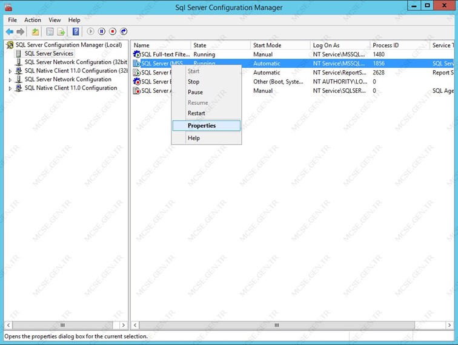Click the application icon in the title bar
Screen dimensions: 458x345
click(x=8, y=7)
